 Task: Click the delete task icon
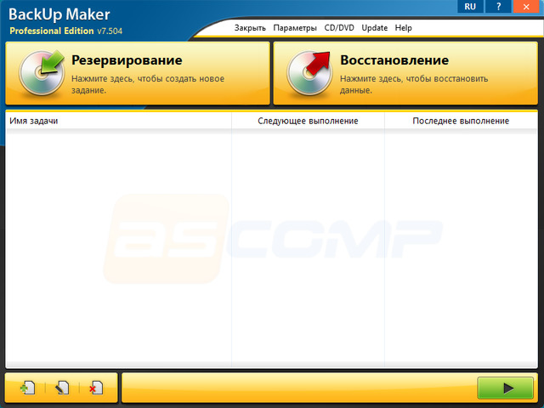95,388
